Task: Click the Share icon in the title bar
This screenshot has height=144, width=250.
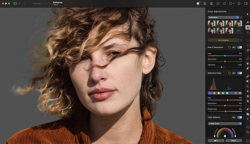Action: [x=239, y=4]
